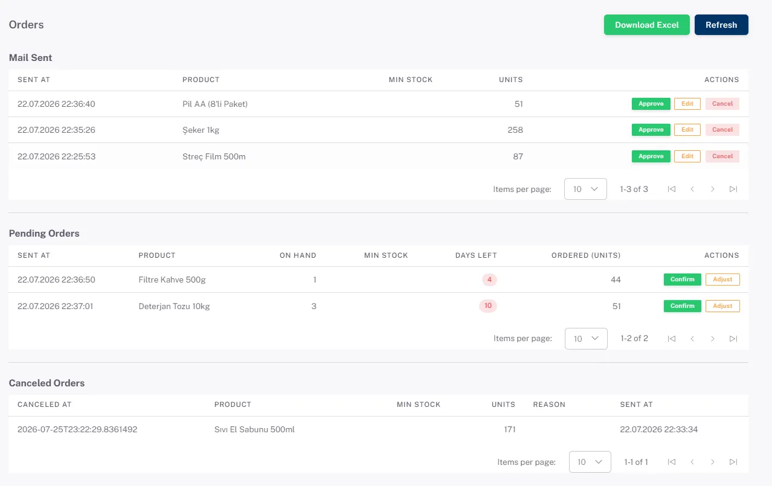
Task: Go to previous page in Mail Sent table
Action: [692, 189]
